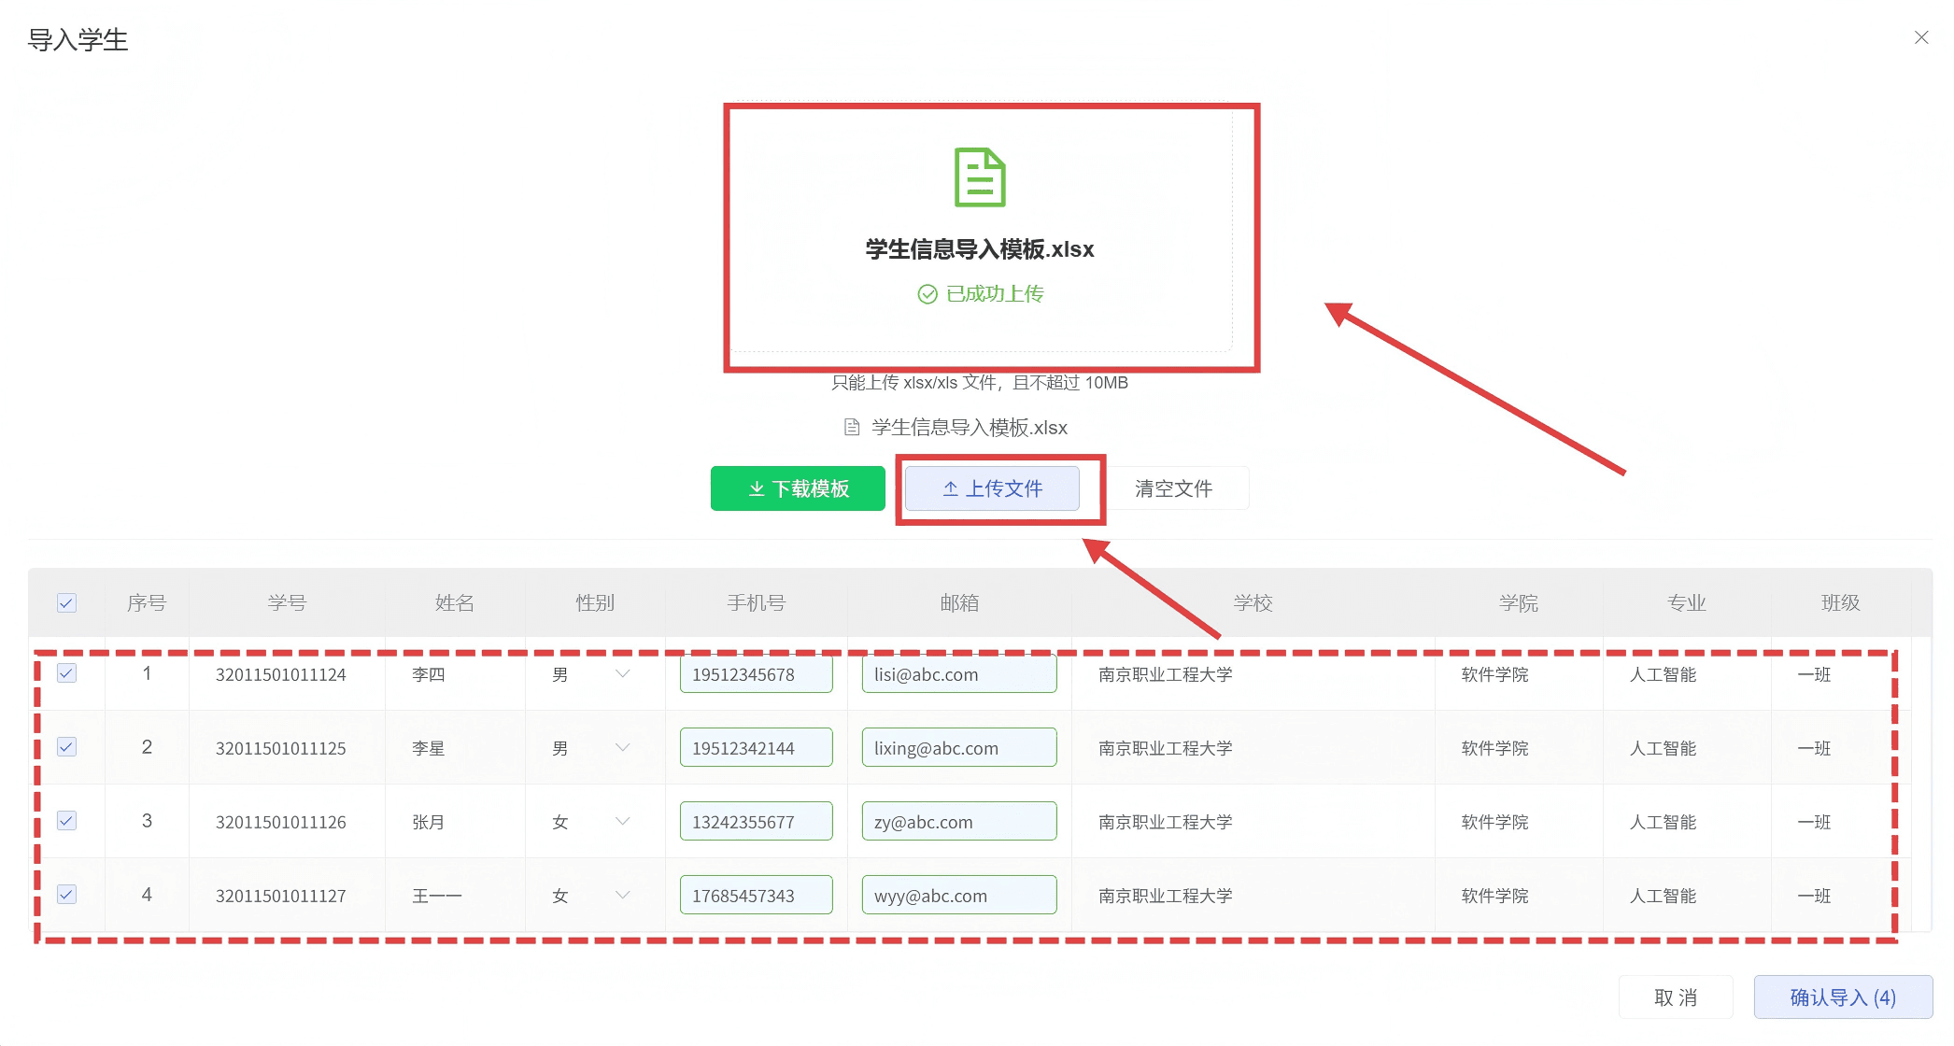
Task: Click the green document icon in upload area
Action: pyautogui.click(x=979, y=177)
